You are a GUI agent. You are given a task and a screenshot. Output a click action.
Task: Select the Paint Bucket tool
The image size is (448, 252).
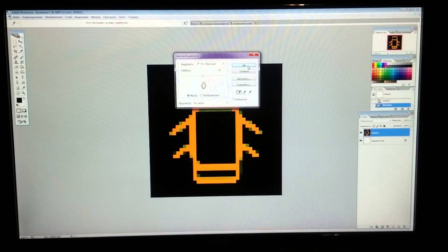point(21,67)
